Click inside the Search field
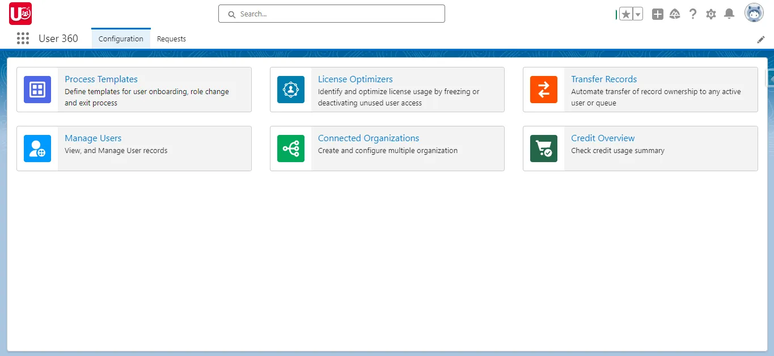 tap(331, 14)
